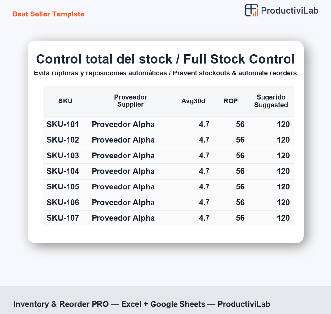Click the ProductiviLab logo icon
This screenshot has height=314, width=331.
point(252,10)
